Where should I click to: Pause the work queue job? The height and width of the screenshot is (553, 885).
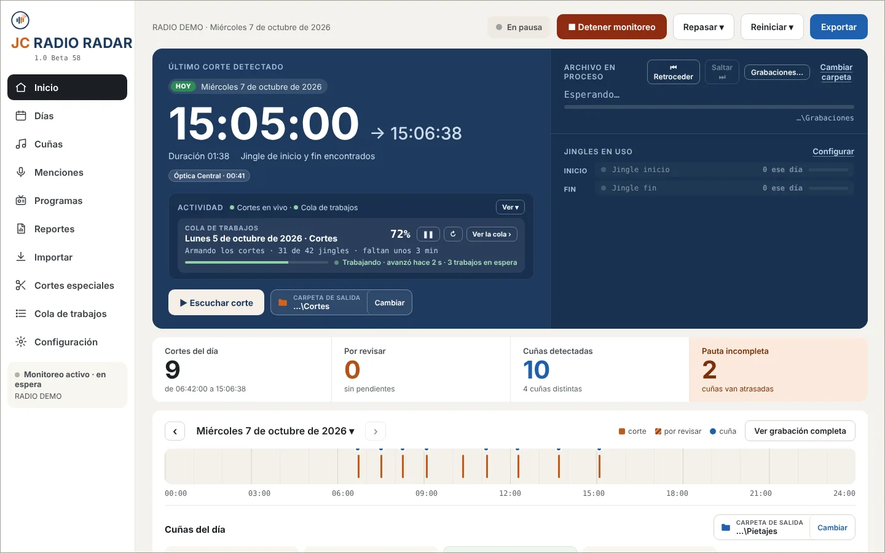click(428, 234)
